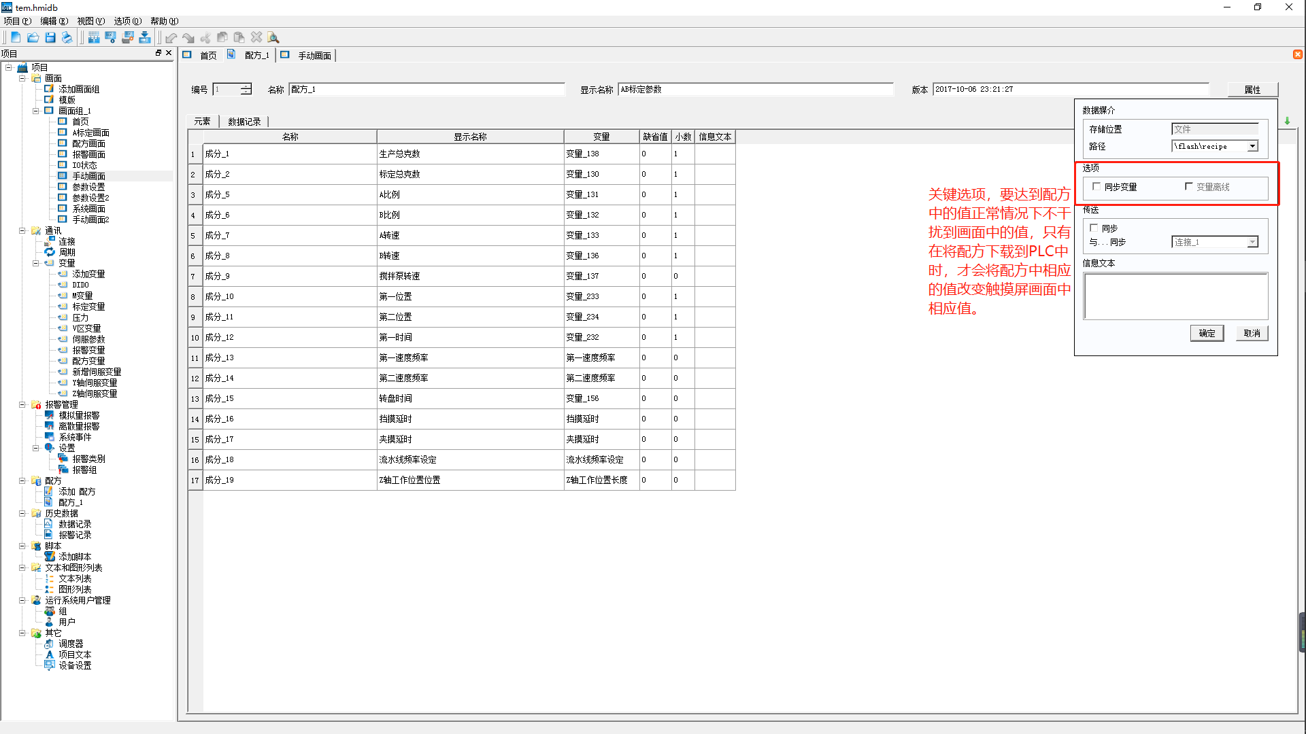Image resolution: width=1306 pixels, height=734 pixels.
Task: Collapse the 通讯 tree node
Action: tap(22, 230)
